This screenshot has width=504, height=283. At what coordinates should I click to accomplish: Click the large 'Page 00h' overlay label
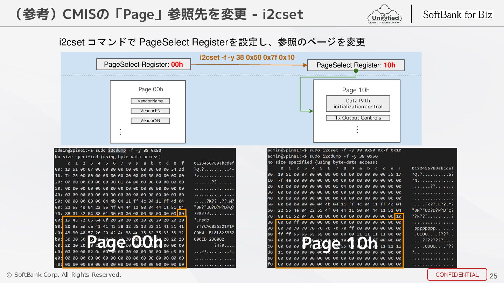pos(125,242)
